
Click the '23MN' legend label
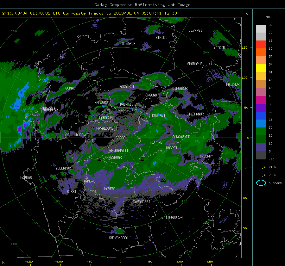[x=272, y=175]
